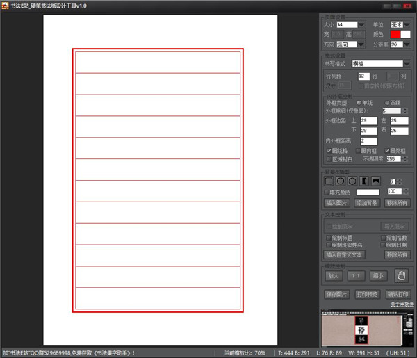
Task: Reset zoom with the 1:1 button
Action: tap(356, 276)
